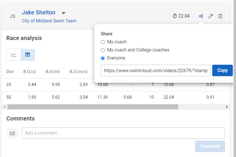Click the 3.44 breakout seconds value
The width and height of the screenshot is (236, 157).
pos(32,85)
